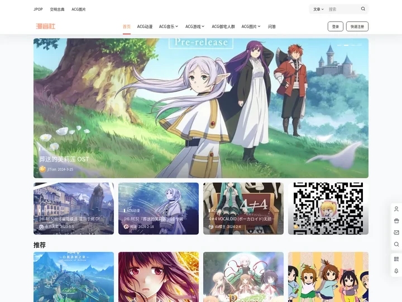Open the ACG动漫 menu item

pyautogui.click(x=145, y=26)
